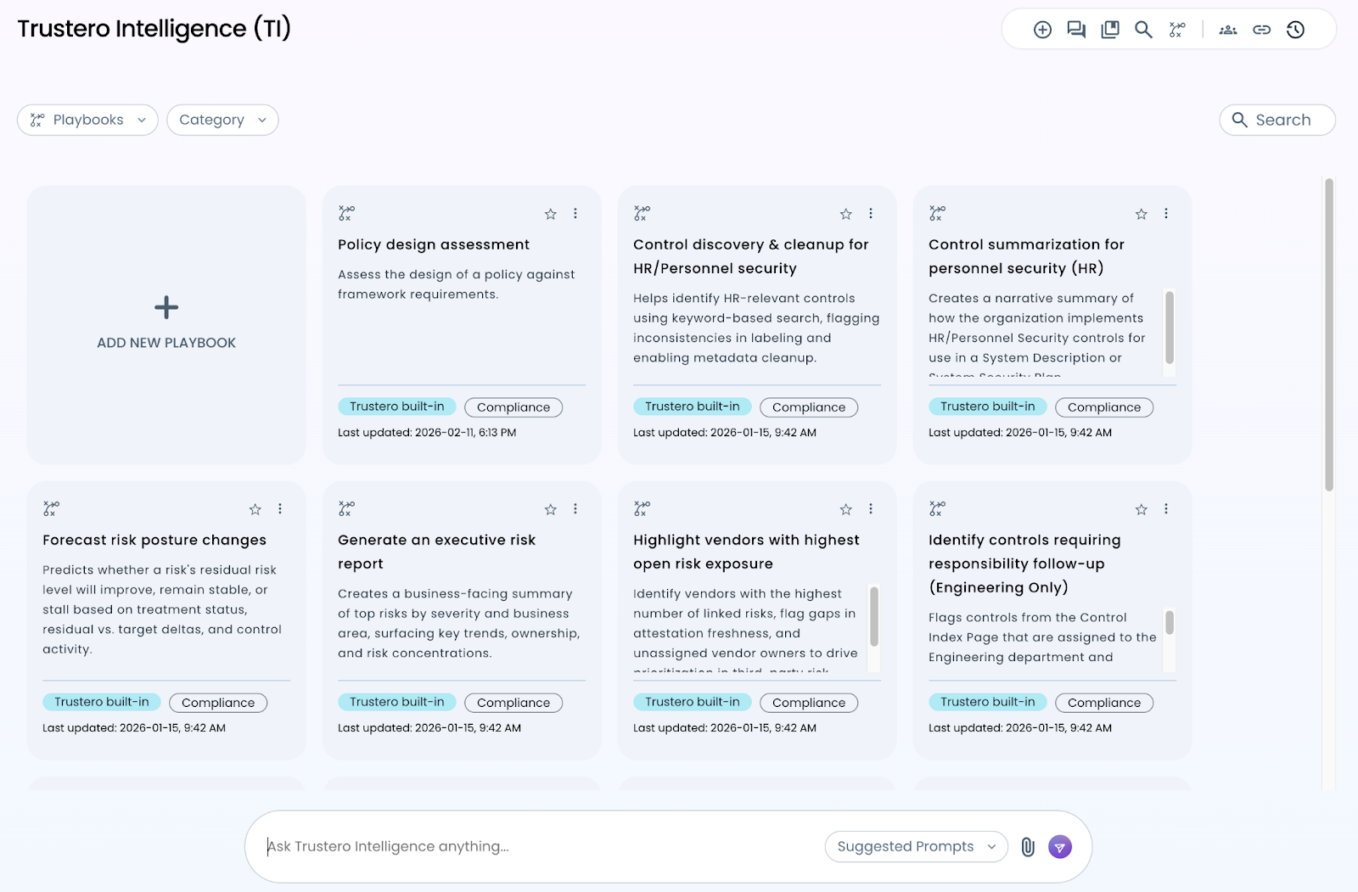Image resolution: width=1358 pixels, height=892 pixels.
Task: Focus the Ask Trustero Intelligence anything input
Action: [539, 846]
